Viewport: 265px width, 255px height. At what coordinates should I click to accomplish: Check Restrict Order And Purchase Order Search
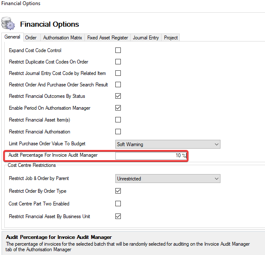[118, 85]
